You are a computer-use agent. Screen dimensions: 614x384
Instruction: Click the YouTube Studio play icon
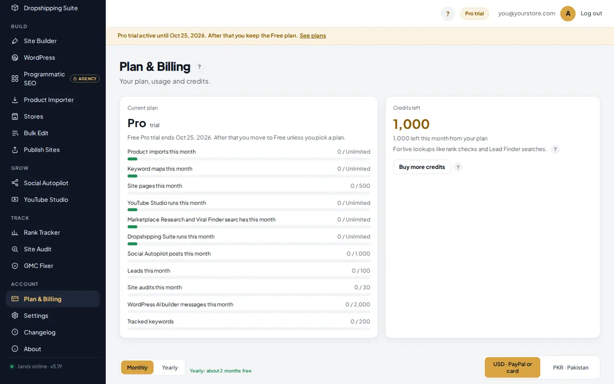(x=15, y=200)
